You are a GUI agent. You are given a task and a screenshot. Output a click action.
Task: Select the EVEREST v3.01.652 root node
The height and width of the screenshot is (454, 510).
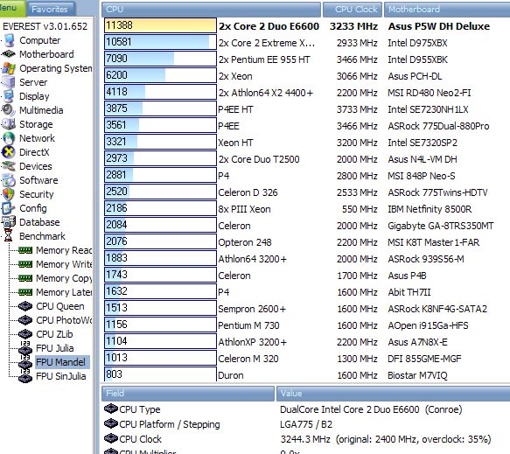pyautogui.click(x=45, y=26)
